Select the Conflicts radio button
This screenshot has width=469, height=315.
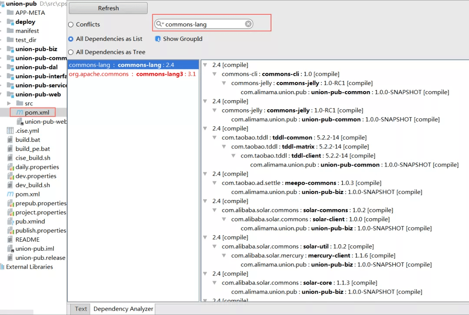point(71,24)
